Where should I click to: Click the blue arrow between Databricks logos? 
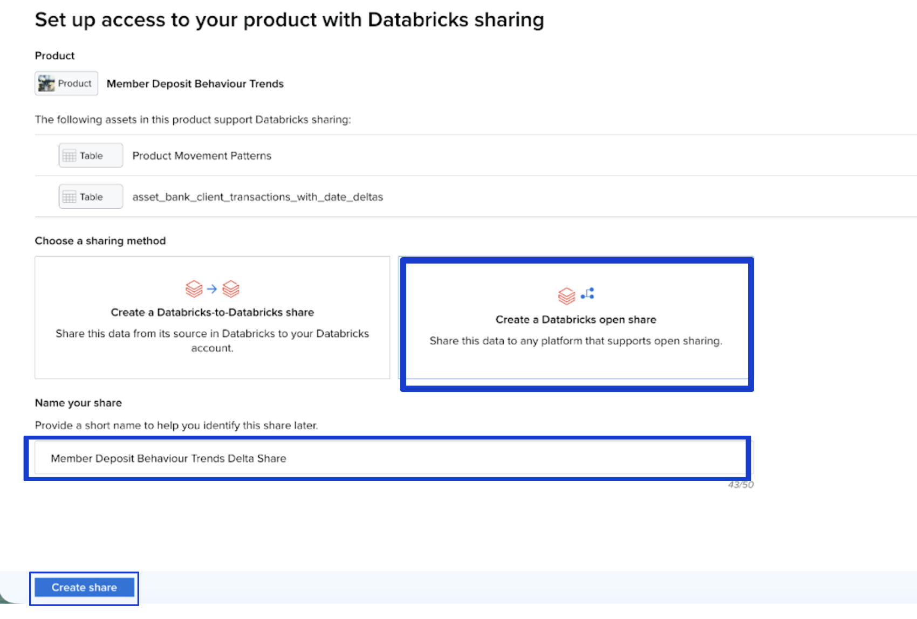point(212,289)
